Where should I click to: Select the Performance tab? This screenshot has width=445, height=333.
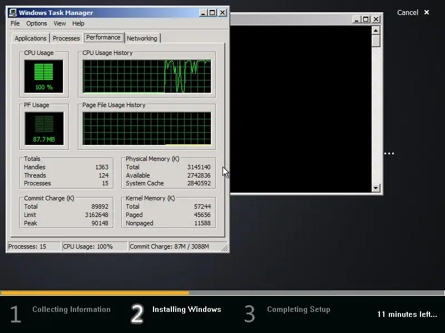tap(103, 37)
